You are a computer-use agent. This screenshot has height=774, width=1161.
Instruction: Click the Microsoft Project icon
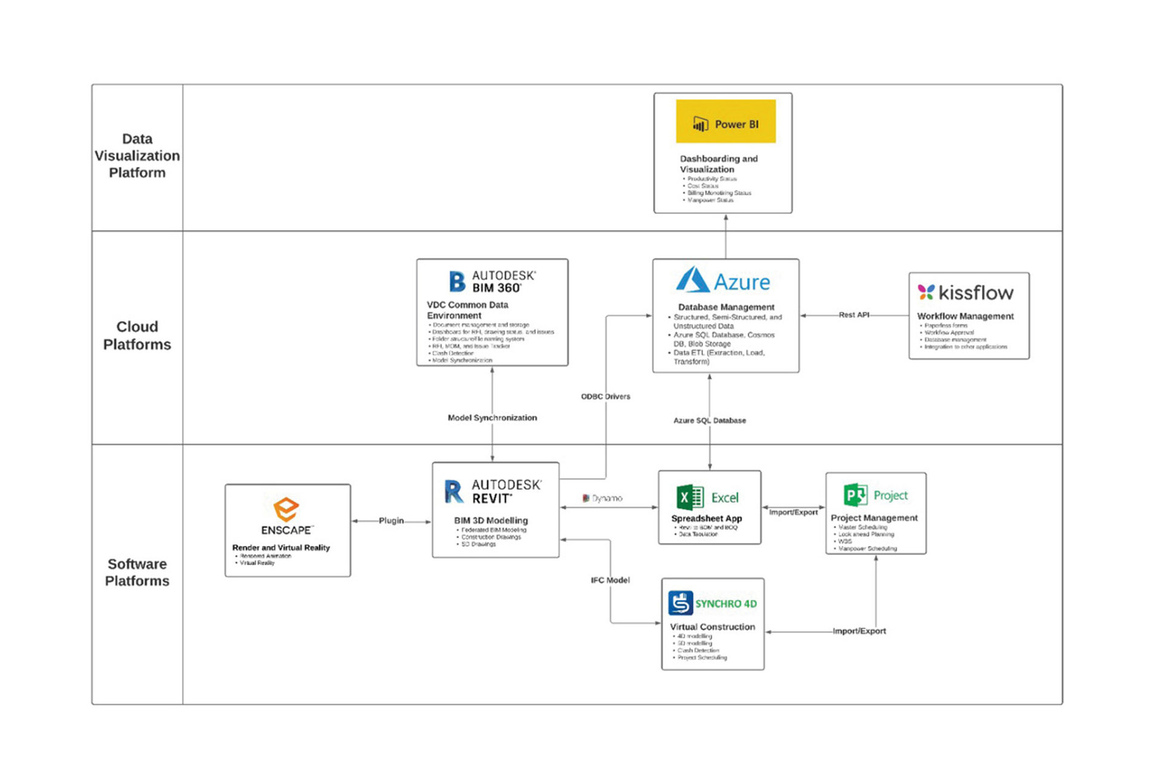coord(856,495)
